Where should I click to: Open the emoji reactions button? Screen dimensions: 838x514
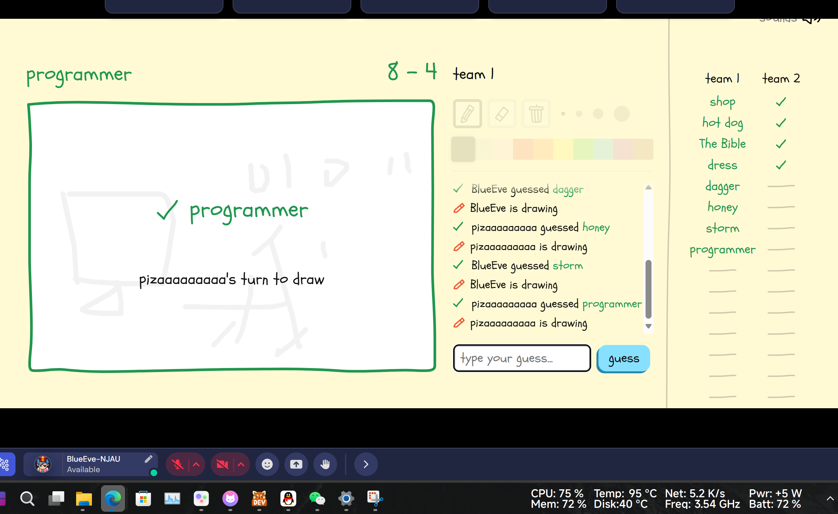pyautogui.click(x=267, y=464)
